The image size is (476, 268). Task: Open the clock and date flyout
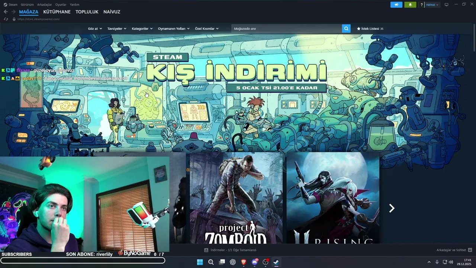(464, 262)
